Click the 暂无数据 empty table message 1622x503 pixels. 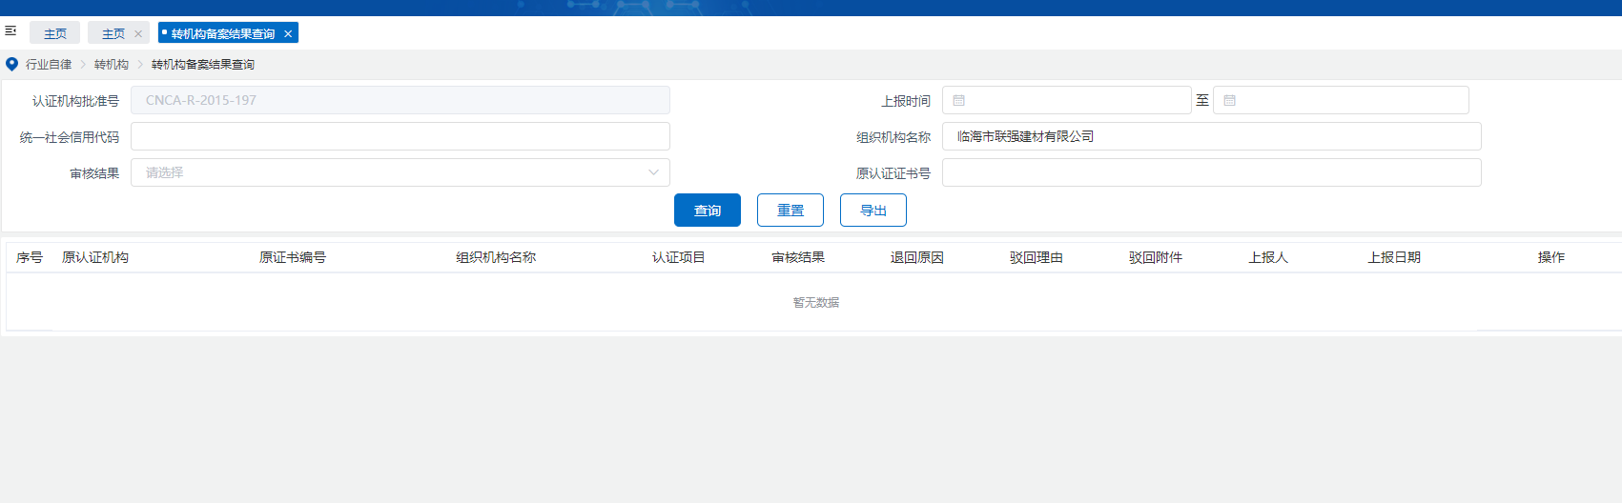[816, 302]
